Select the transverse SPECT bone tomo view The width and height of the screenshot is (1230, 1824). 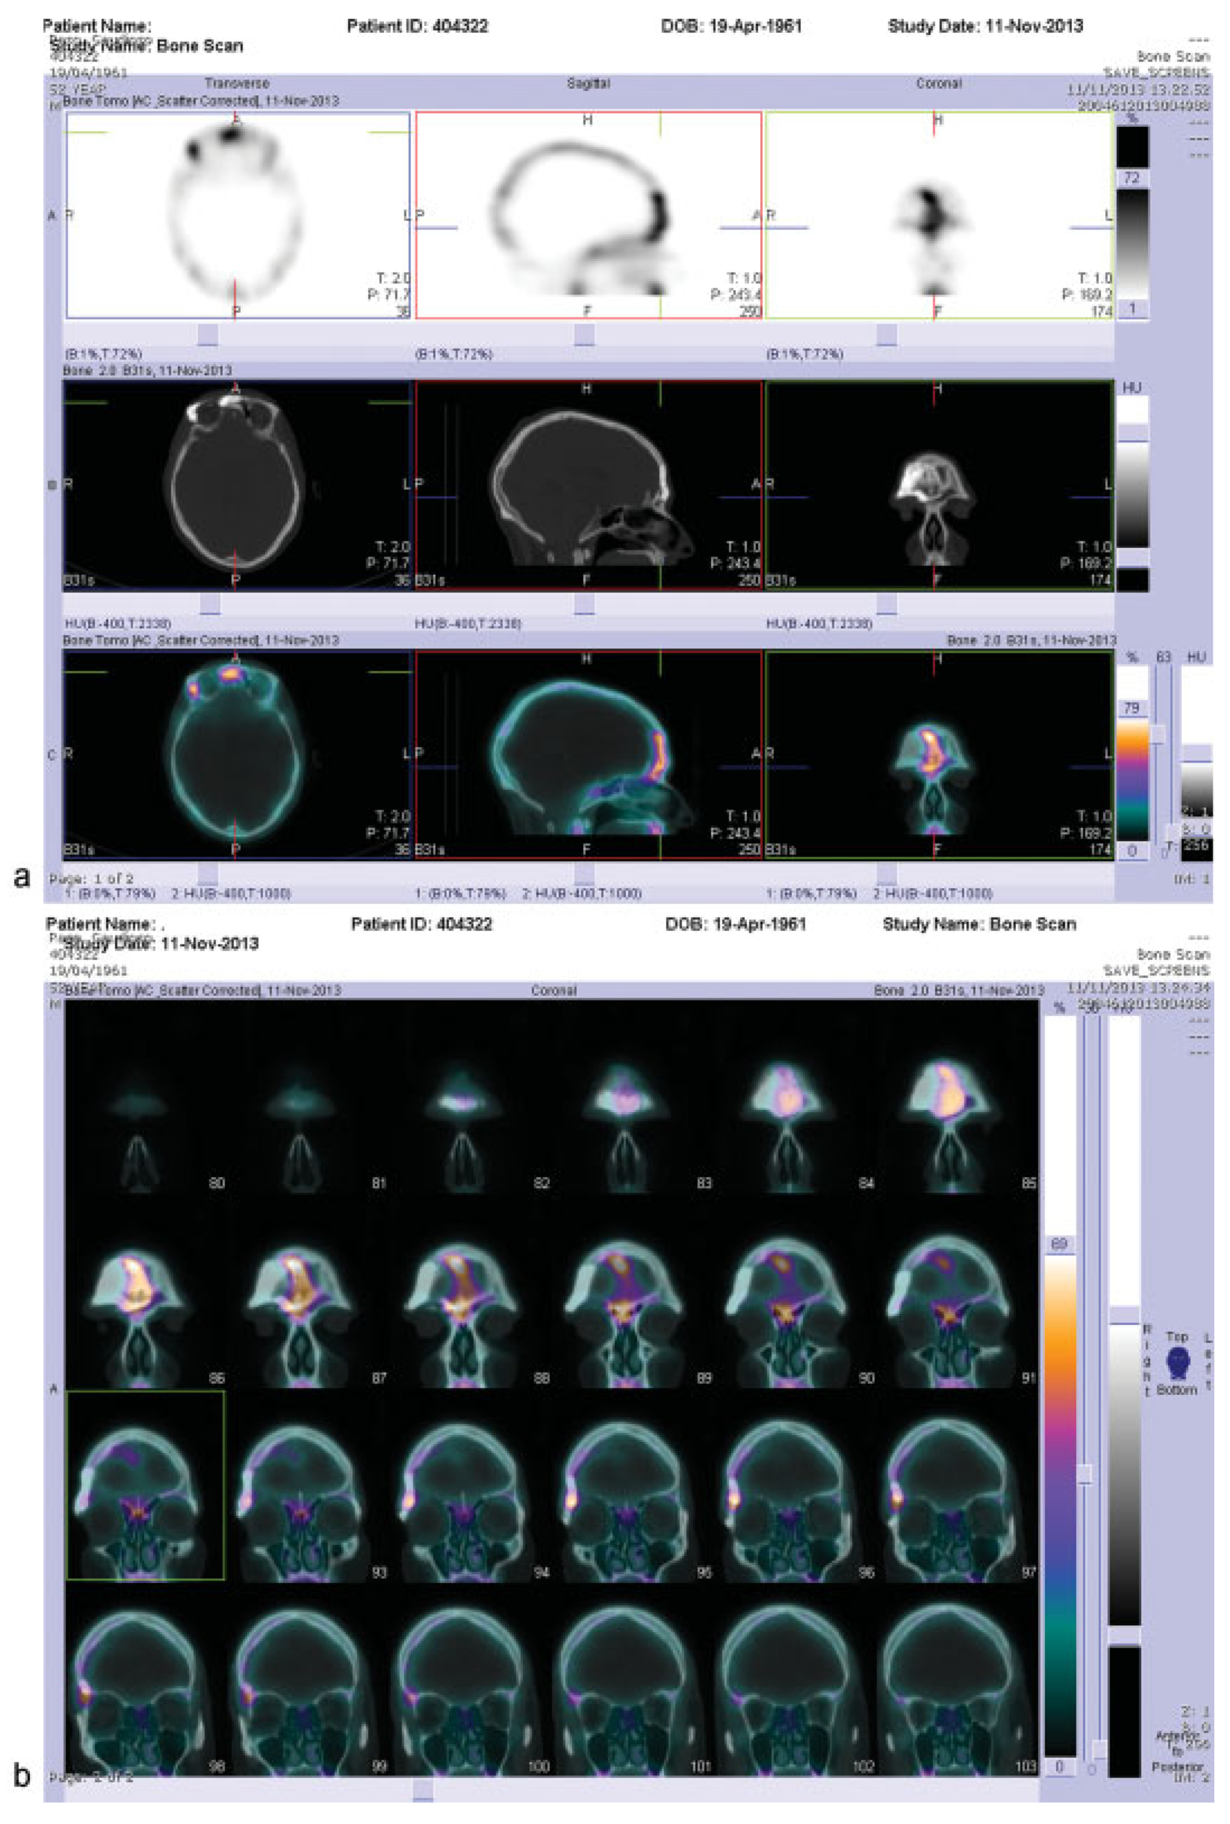click(x=237, y=215)
